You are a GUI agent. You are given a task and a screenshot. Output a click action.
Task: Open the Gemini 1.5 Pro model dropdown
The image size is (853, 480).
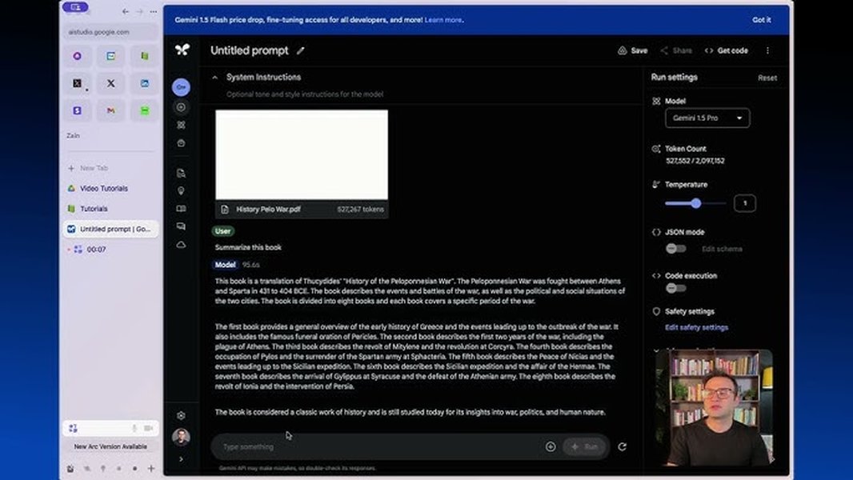pyautogui.click(x=707, y=118)
